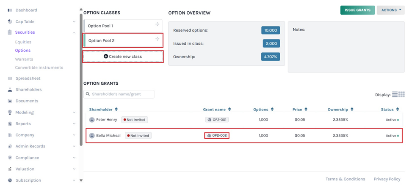Click the Dashboard icon in sidebar
Screen dimensions: 412x188
click(10, 10)
